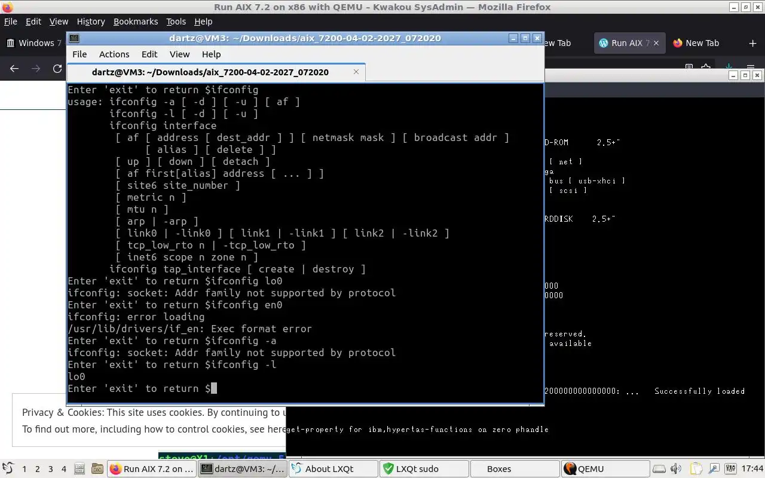The width and height of the screenshot is (765, 478).
Task: Open file manager from panel
Action: [x=80, y=469]
